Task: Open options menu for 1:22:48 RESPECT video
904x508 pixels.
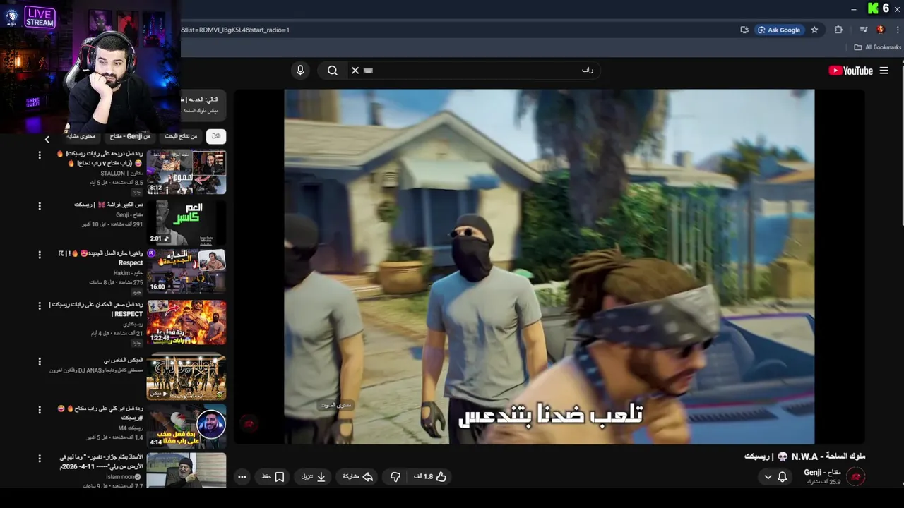Action: (x=40, y=306)
